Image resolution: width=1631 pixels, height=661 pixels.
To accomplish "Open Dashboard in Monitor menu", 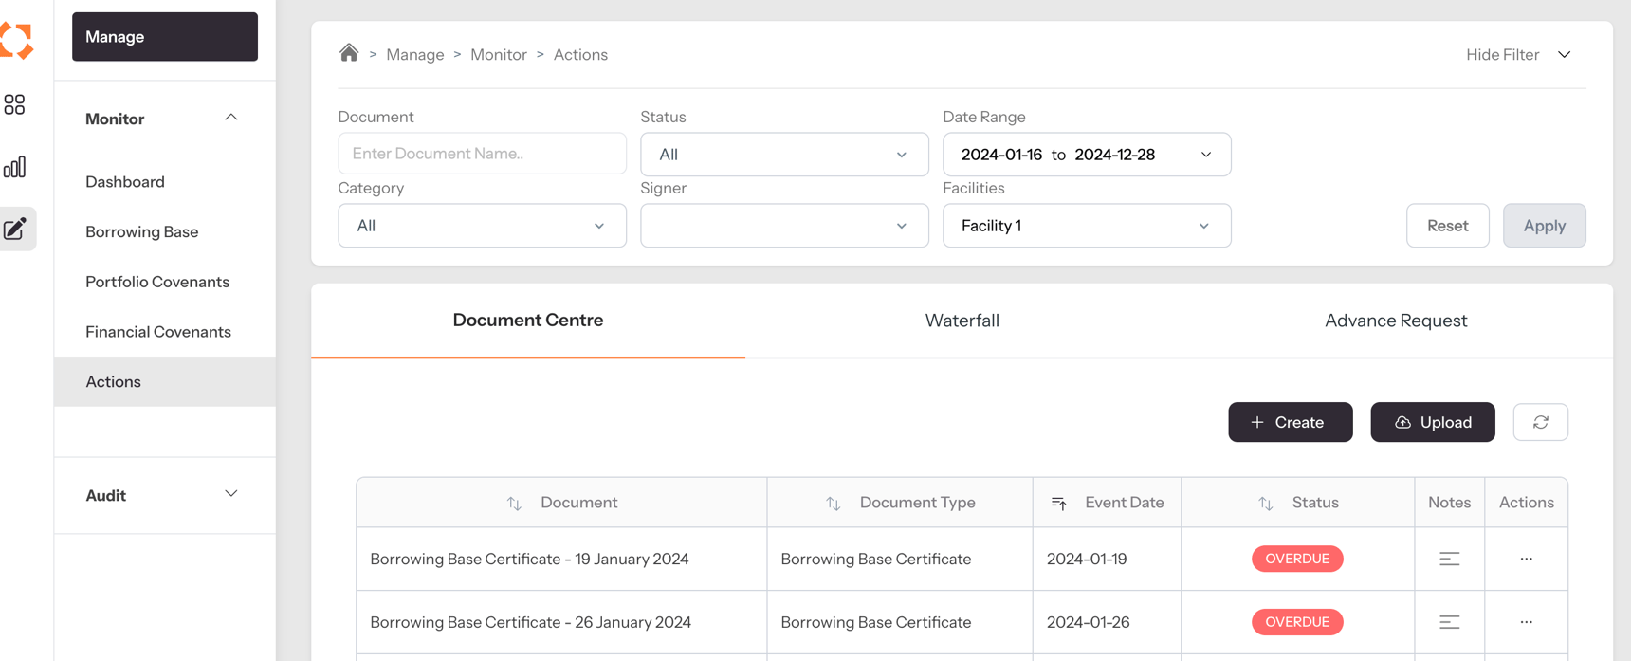I will point(125,182).
